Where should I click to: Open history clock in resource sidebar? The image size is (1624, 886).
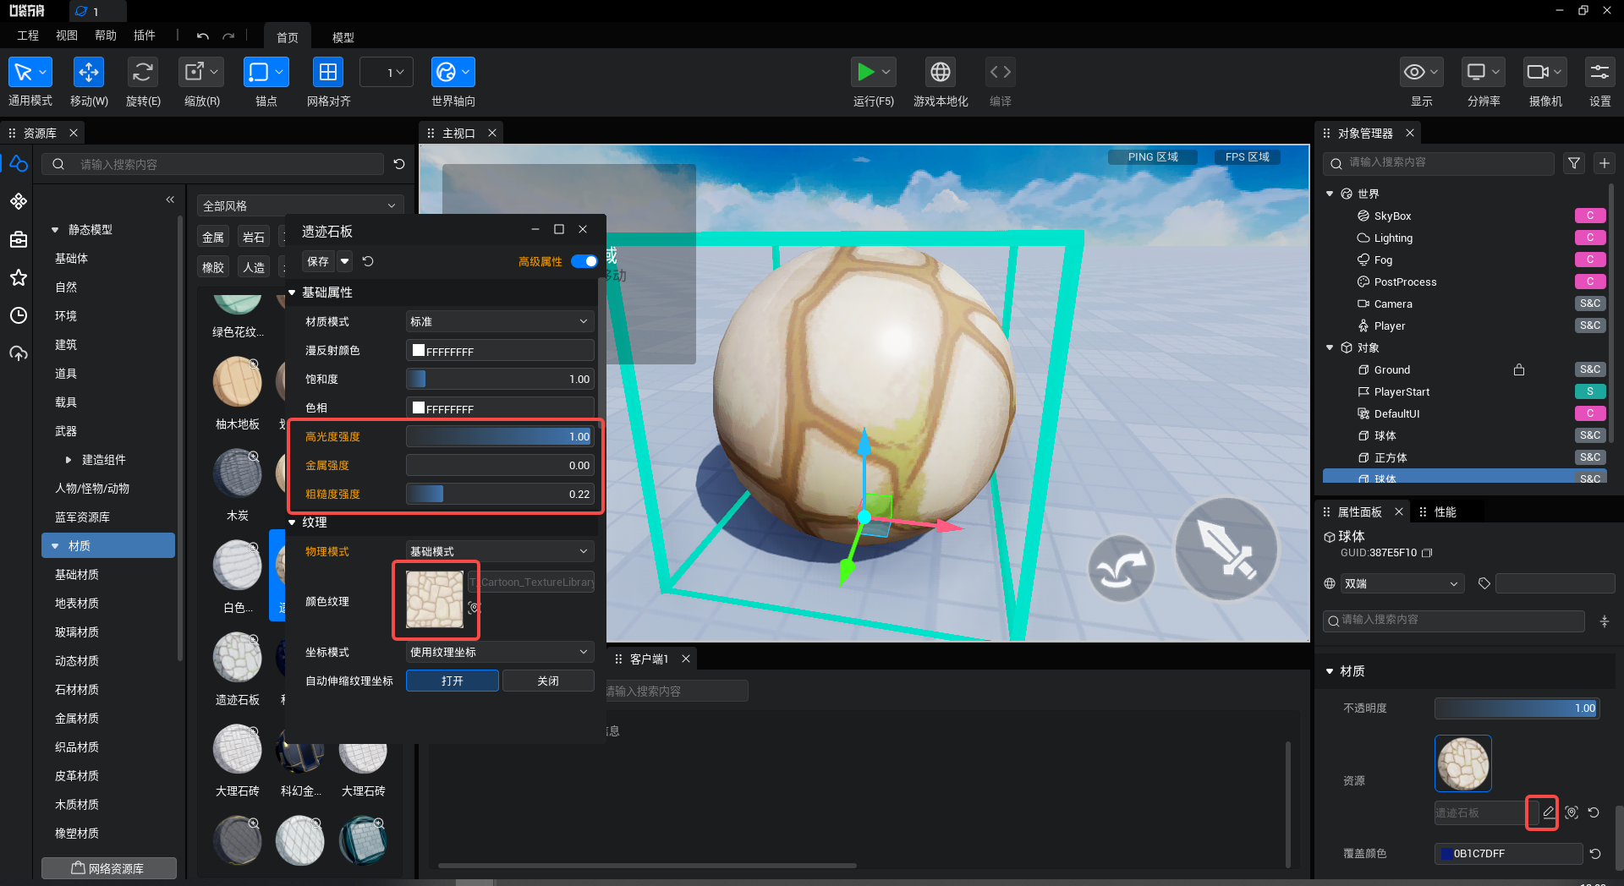click(19, 315)
